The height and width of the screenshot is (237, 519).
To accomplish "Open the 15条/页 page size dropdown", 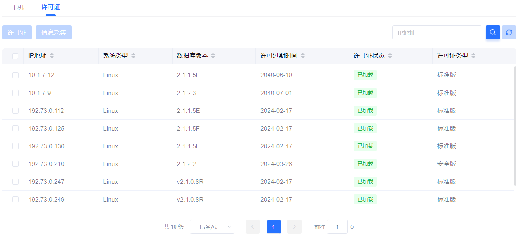I will click(212, 227).
